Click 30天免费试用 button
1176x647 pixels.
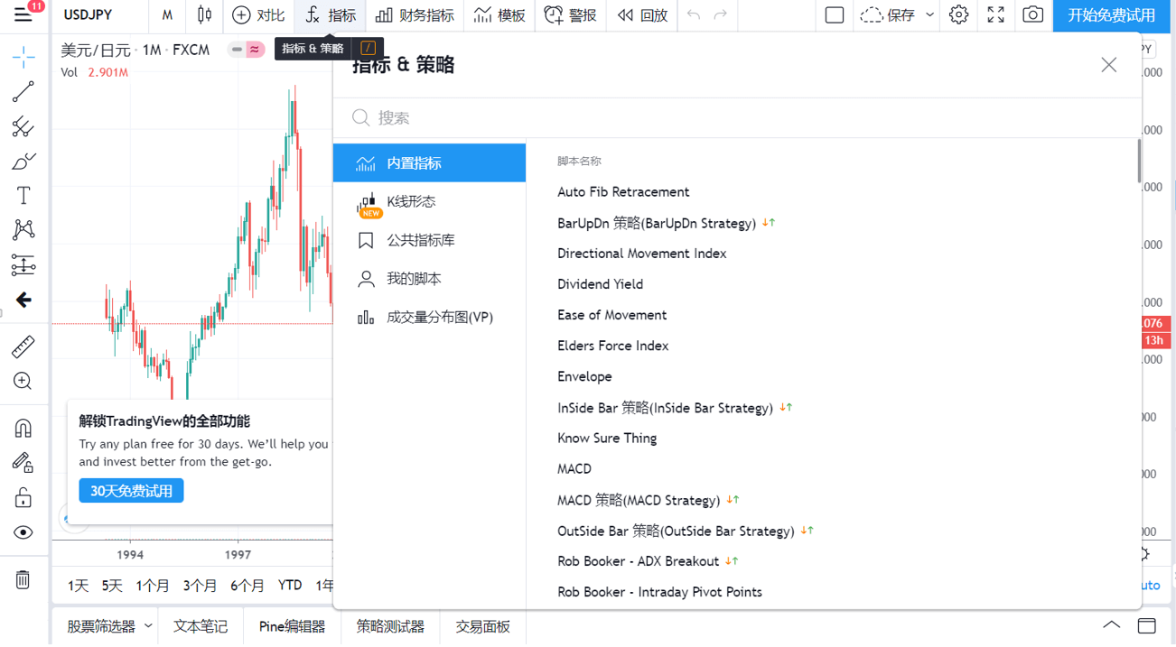131,491
